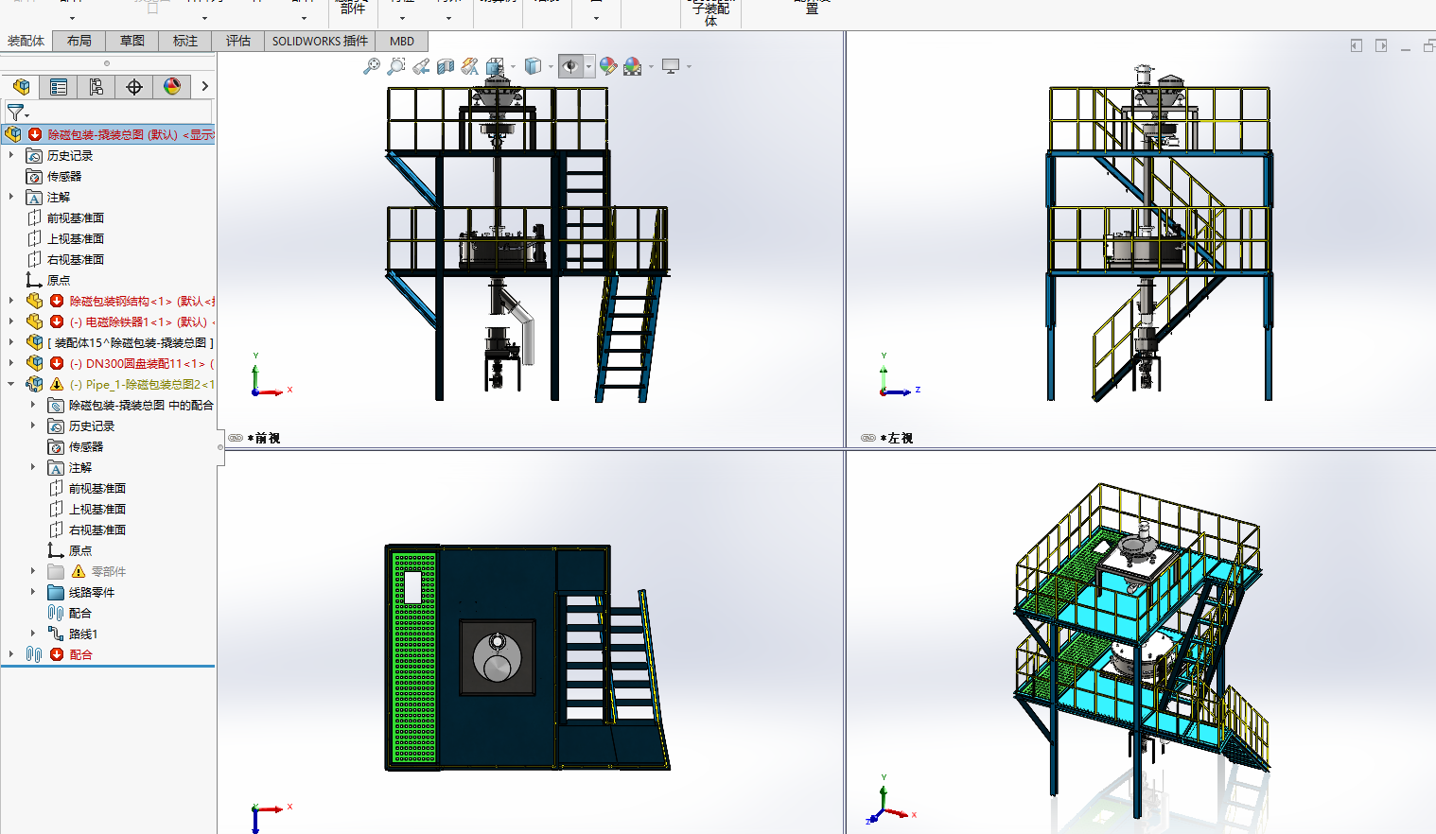Click the tree filter funnel icon
Viewport: 1436px width, 834px height.
16,112
